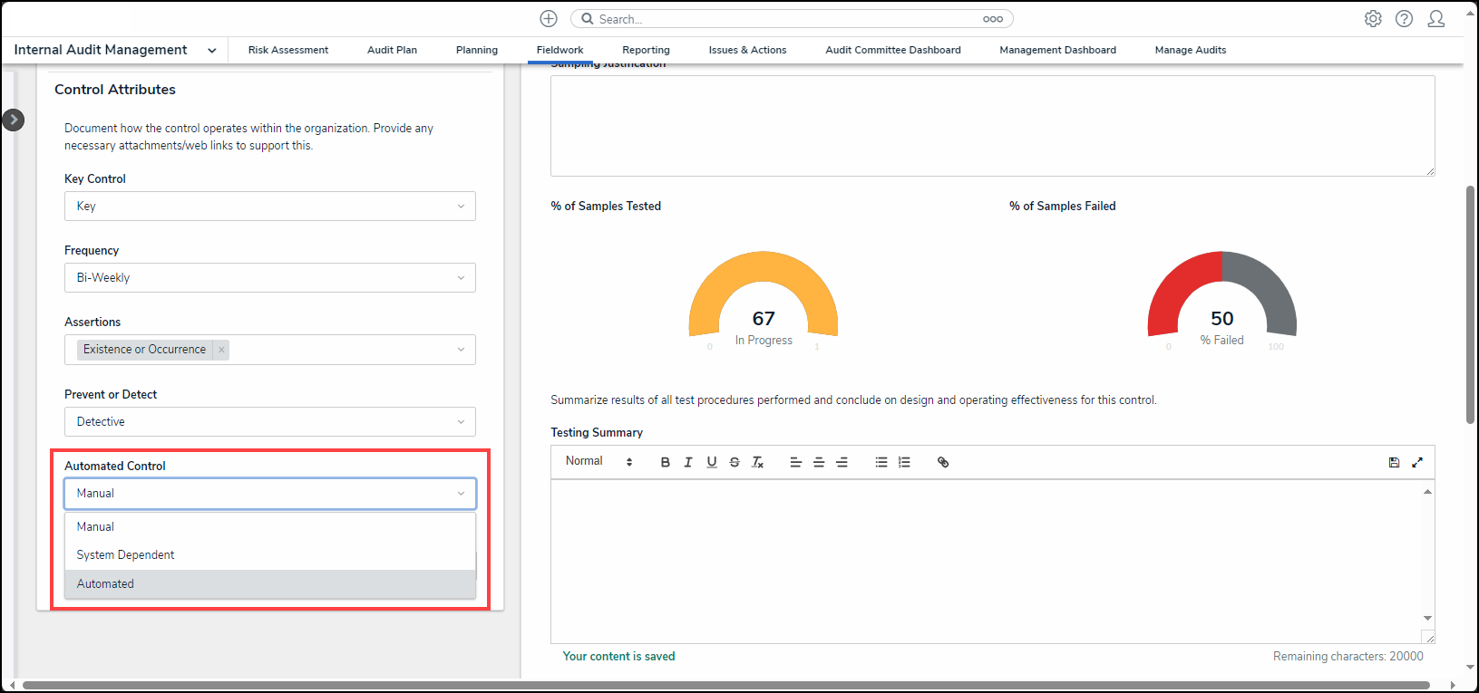Image resolution: width=1479 pixels, height=693 pixels.
Task: Save Testing Summary with the disk icon
Action: pos(1394,462)
